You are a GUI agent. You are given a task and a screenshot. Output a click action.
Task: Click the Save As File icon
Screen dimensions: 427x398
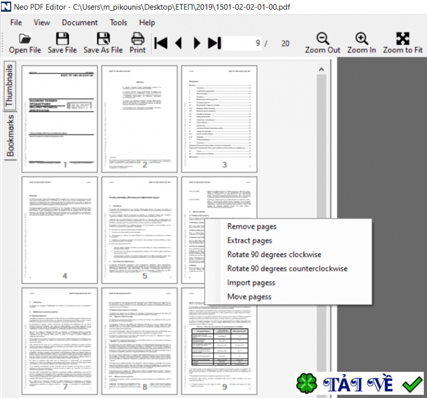(x=103, y=43)
